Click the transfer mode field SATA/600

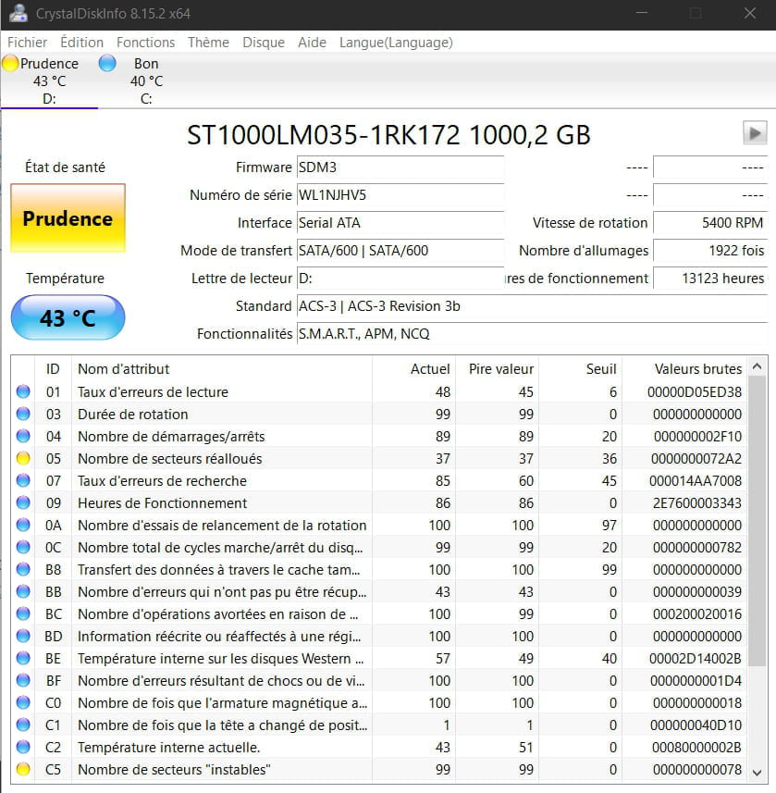pos(400,251)
